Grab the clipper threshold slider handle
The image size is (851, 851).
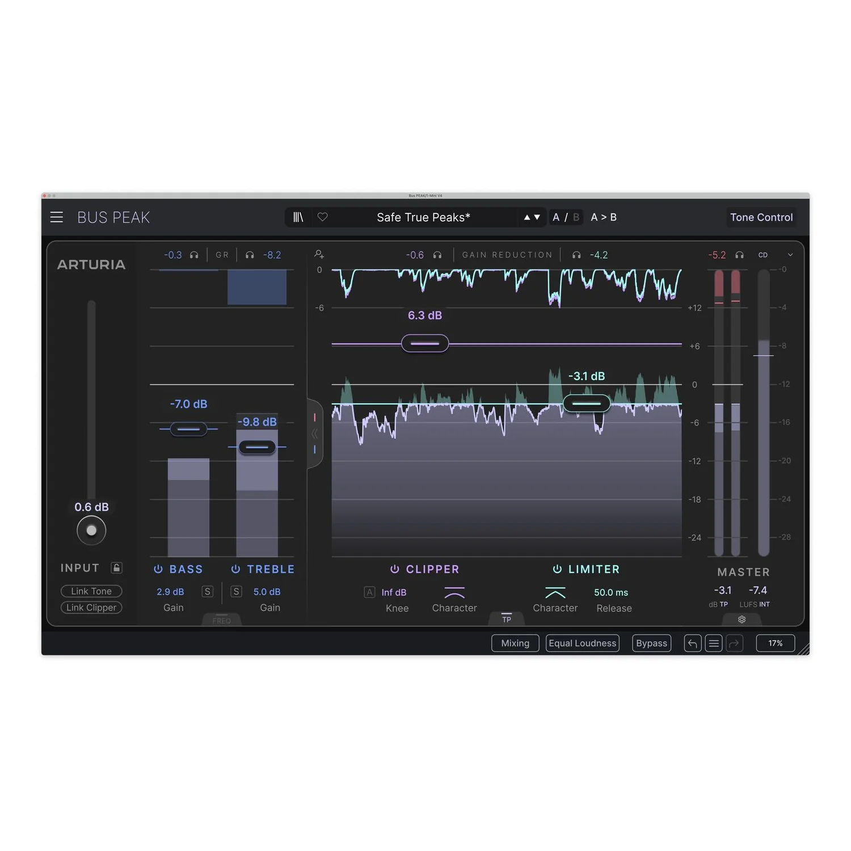(425, 343)
